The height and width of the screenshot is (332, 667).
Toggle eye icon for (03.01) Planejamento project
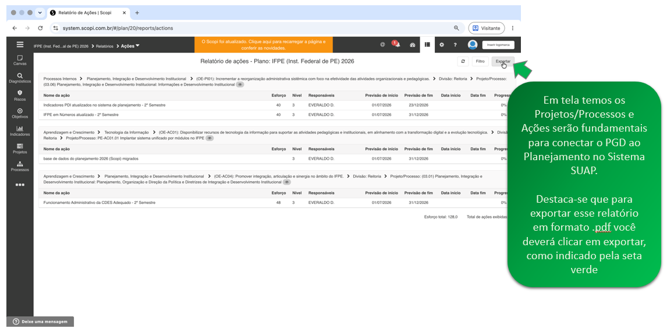click(287, 182)
